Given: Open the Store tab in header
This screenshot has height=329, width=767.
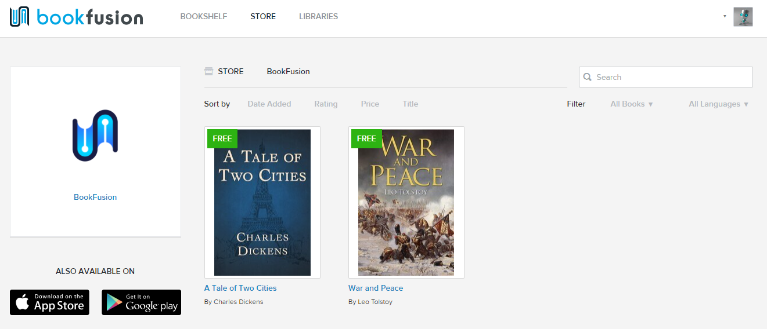Looking at the screenshot, I should (263, 16).
